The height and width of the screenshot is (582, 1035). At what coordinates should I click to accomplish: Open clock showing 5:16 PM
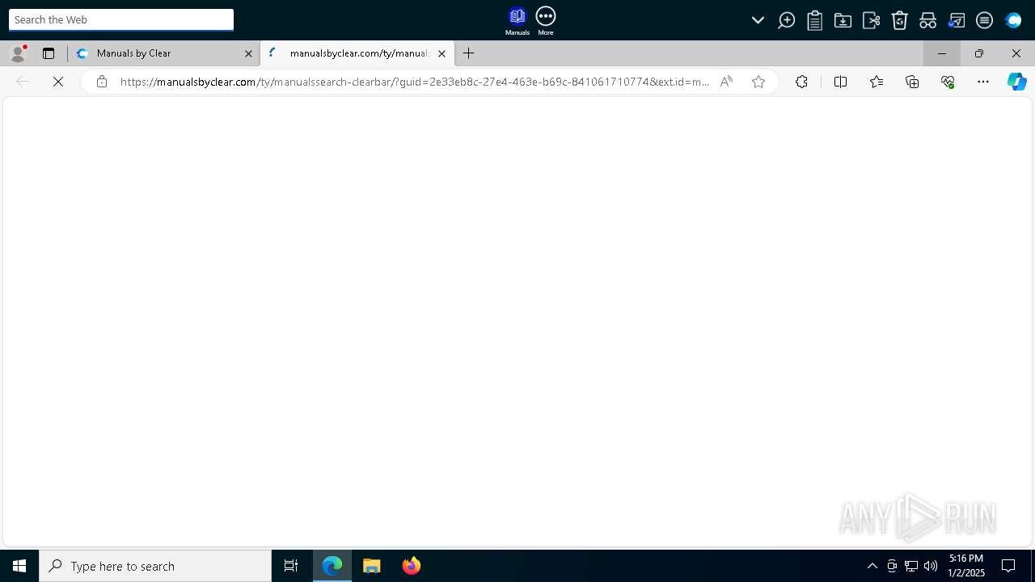[966, 566]
